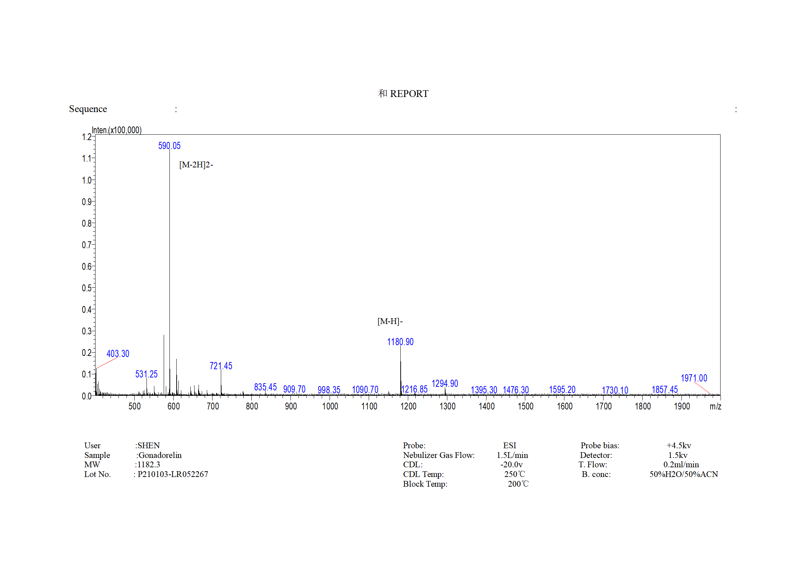Click the [M-H]- annotation
The height and width of the screenshot is (570, 806).
click(390, 321)
